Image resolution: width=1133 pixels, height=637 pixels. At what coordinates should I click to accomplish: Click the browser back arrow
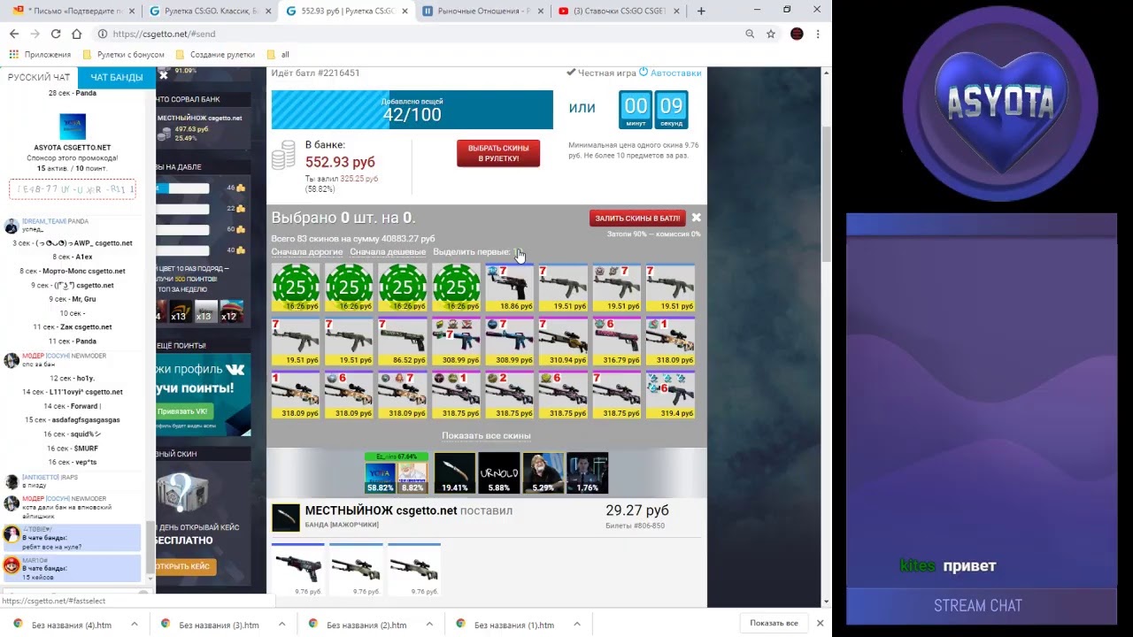[14, 34]
